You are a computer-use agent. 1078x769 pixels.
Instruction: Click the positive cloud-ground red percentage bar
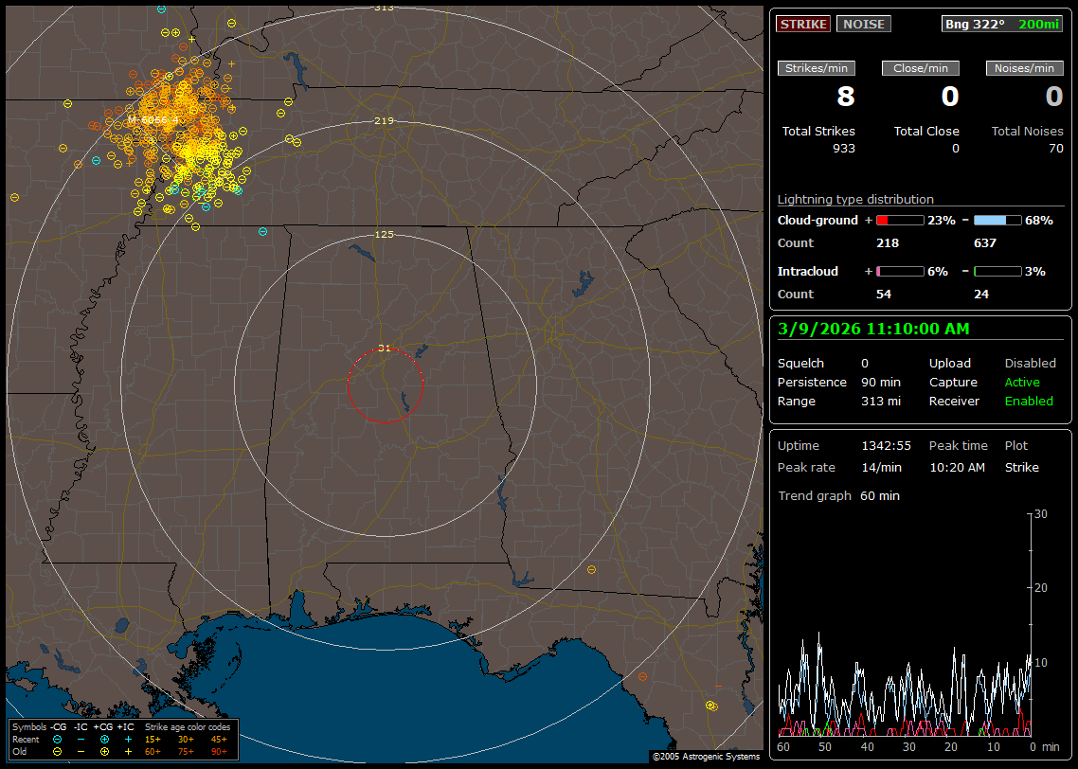(x=899, y=221)
